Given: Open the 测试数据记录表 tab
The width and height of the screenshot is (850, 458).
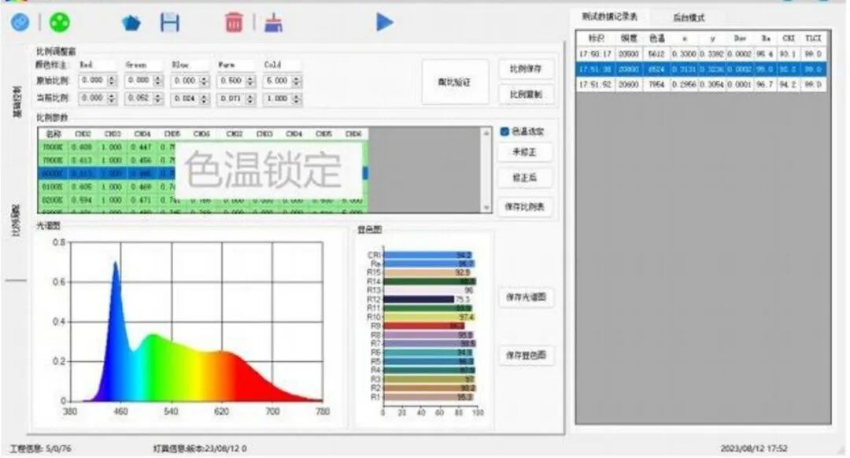Looking at the screenshot, I should pos(610,17).
